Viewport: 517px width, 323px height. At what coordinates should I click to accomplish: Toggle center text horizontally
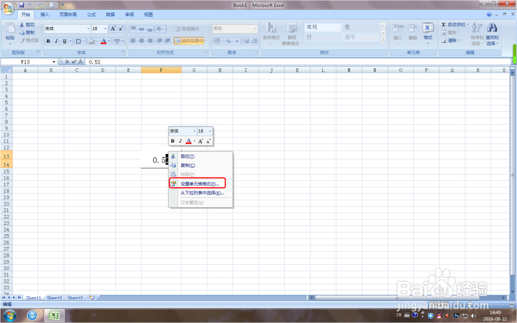[x=142, y=41]
